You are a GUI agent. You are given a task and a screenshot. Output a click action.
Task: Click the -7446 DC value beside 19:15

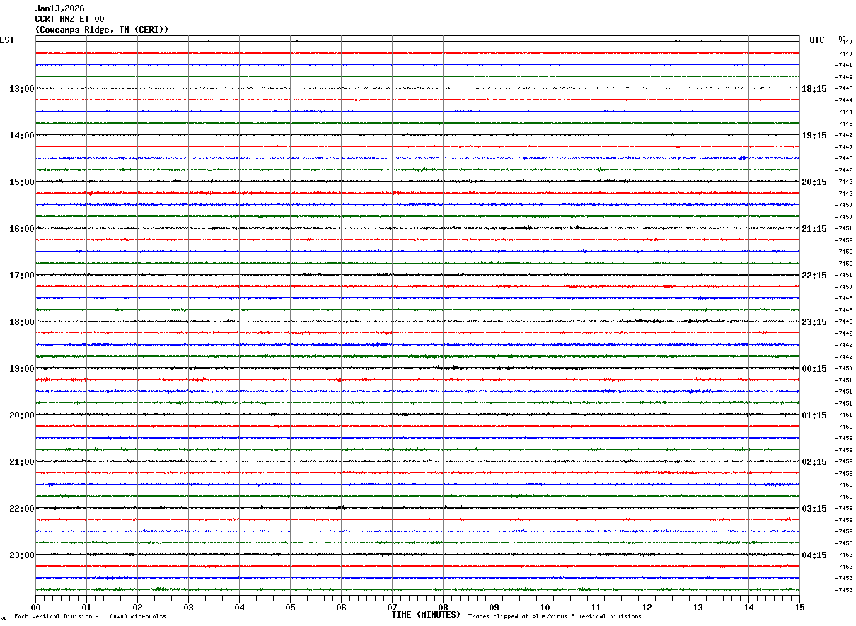pos(844,135)
